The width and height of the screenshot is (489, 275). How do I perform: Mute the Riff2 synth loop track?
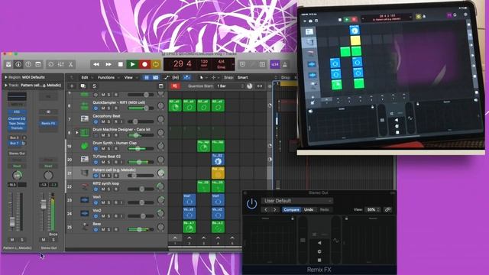coord(103,189)
